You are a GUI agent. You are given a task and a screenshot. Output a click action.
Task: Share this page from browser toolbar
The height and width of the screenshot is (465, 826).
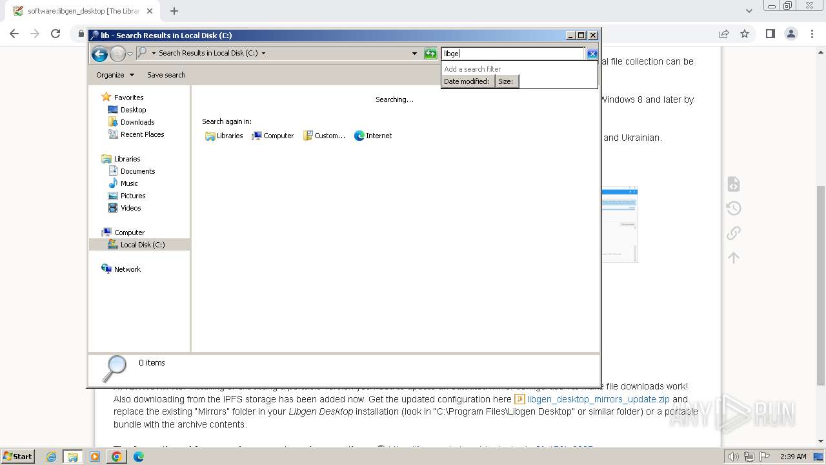pyautogui.click(x=724, y=34)
